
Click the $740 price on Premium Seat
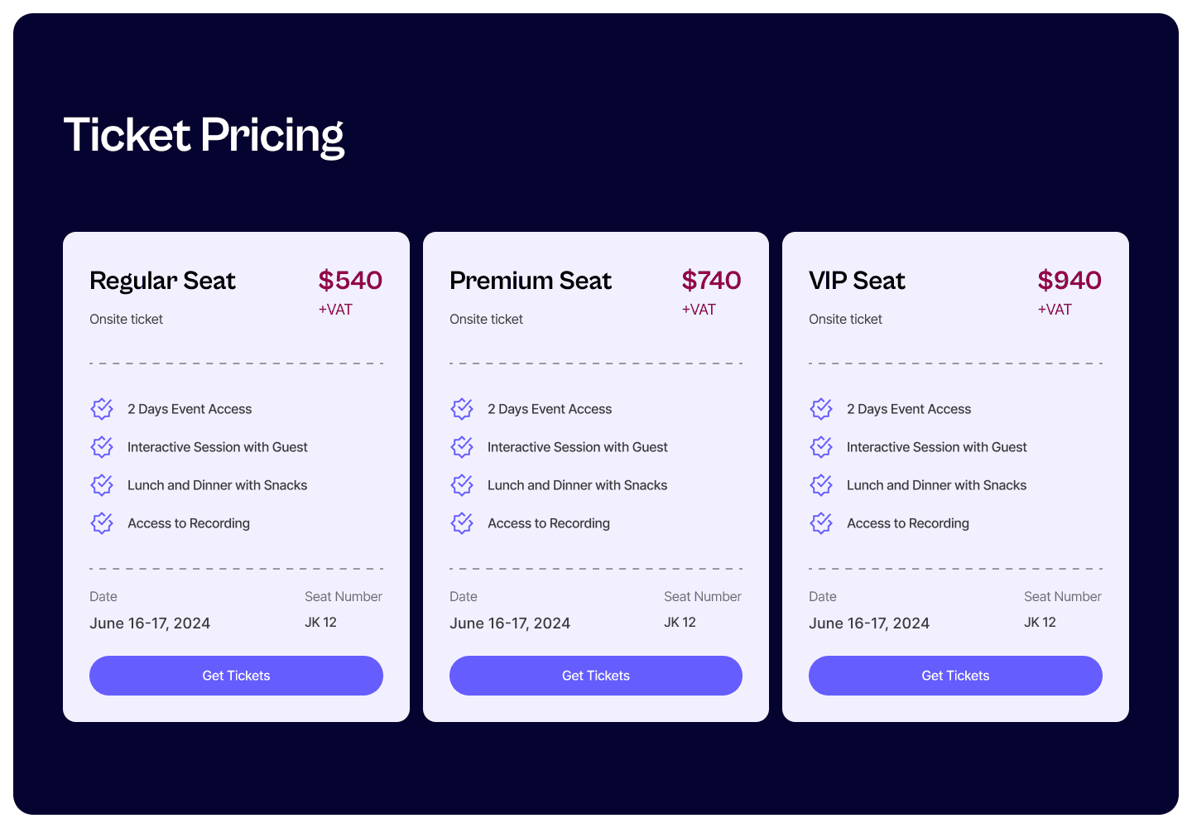coord(710,281)
